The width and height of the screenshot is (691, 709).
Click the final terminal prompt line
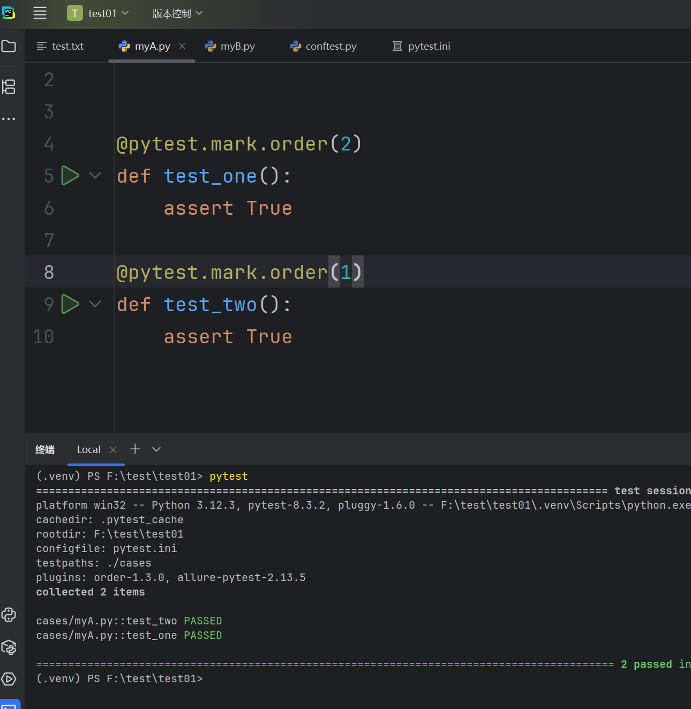119,678
